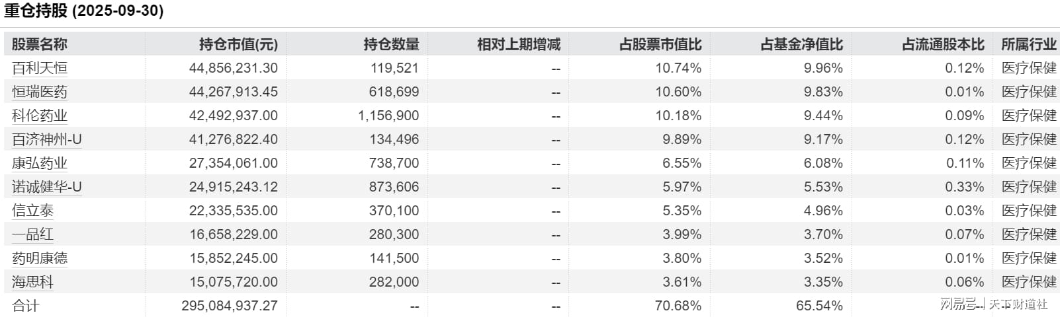Click the 股票名称 column header
The height and width of the screenshot is (317, 1060).
pyautogui.click(x=40, y=44)
